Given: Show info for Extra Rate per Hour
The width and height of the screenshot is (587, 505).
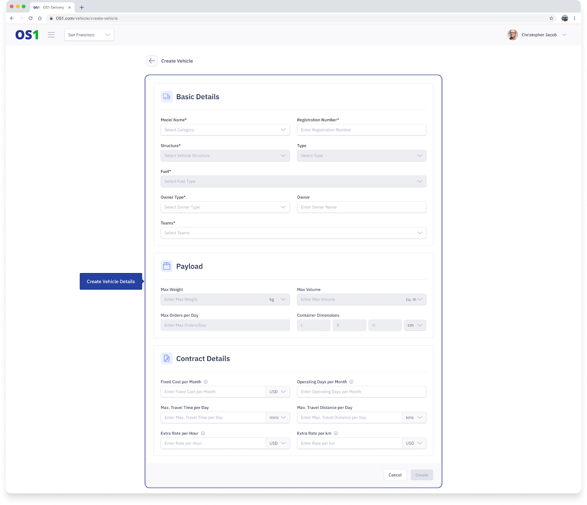Looking at the screenshot, I should (203, 433).
